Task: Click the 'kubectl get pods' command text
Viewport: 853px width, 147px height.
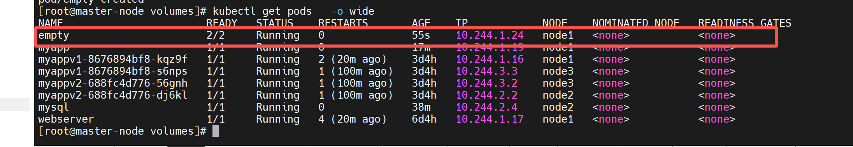Action: [x=262, y=11]
